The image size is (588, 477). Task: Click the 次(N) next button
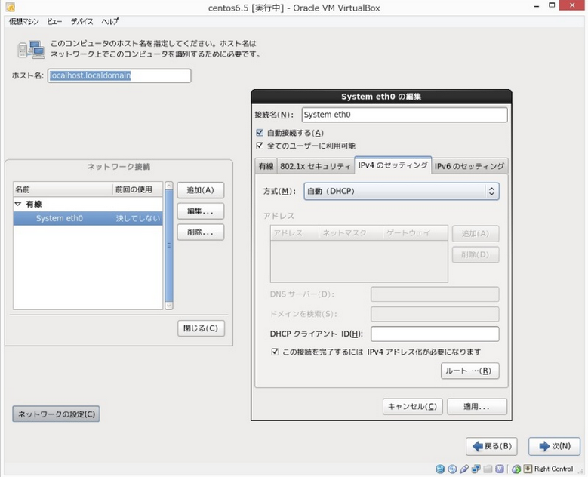point(554,446)
